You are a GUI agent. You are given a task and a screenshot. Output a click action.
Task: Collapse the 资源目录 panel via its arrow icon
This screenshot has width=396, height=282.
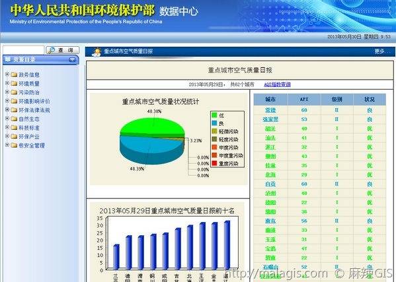tap(72, 60)
